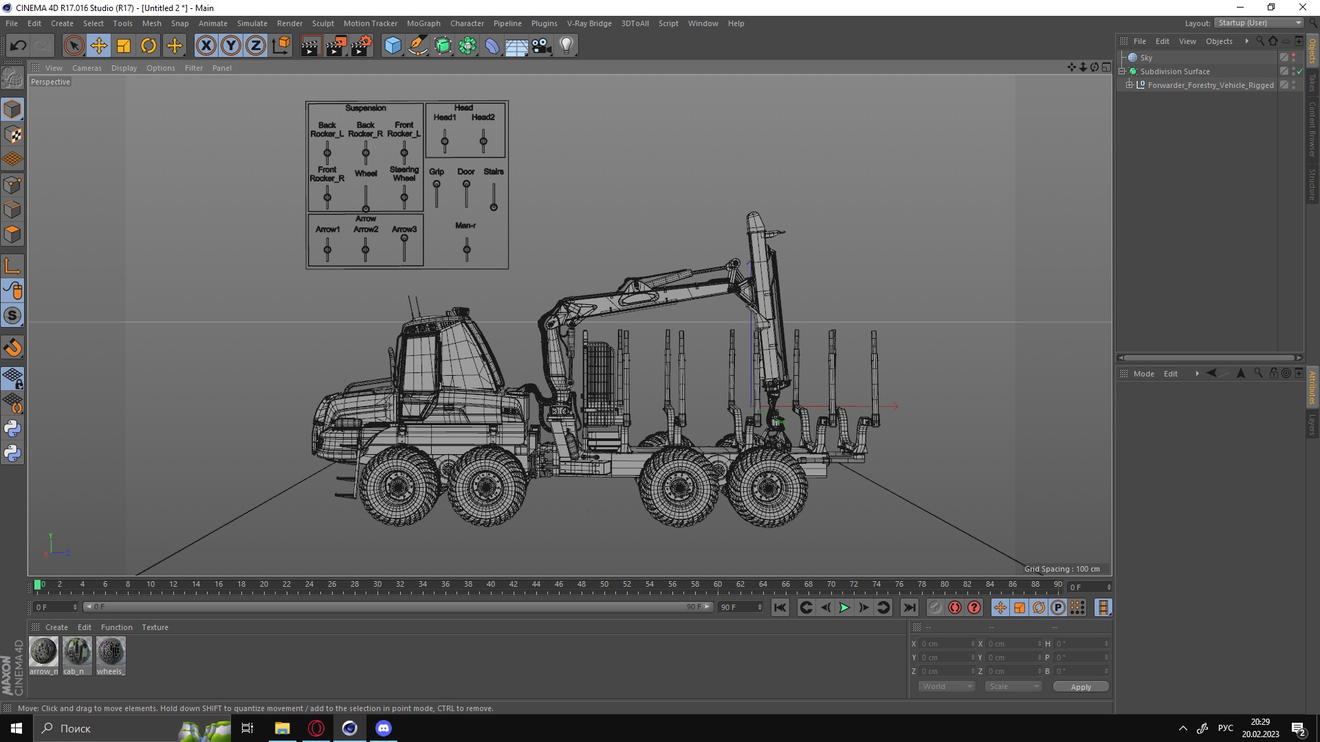Add a Floor environment object

(x=517, y=46)
